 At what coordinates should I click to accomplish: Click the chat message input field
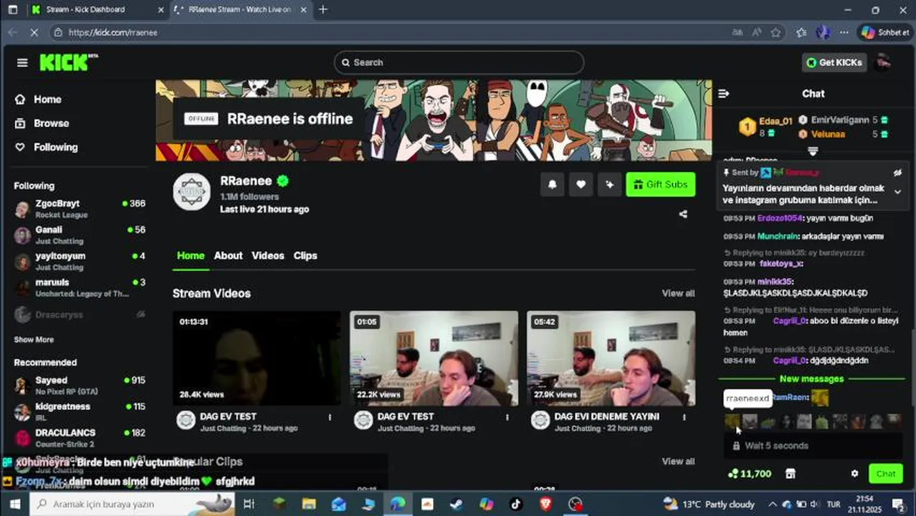(x=813, y=446)
